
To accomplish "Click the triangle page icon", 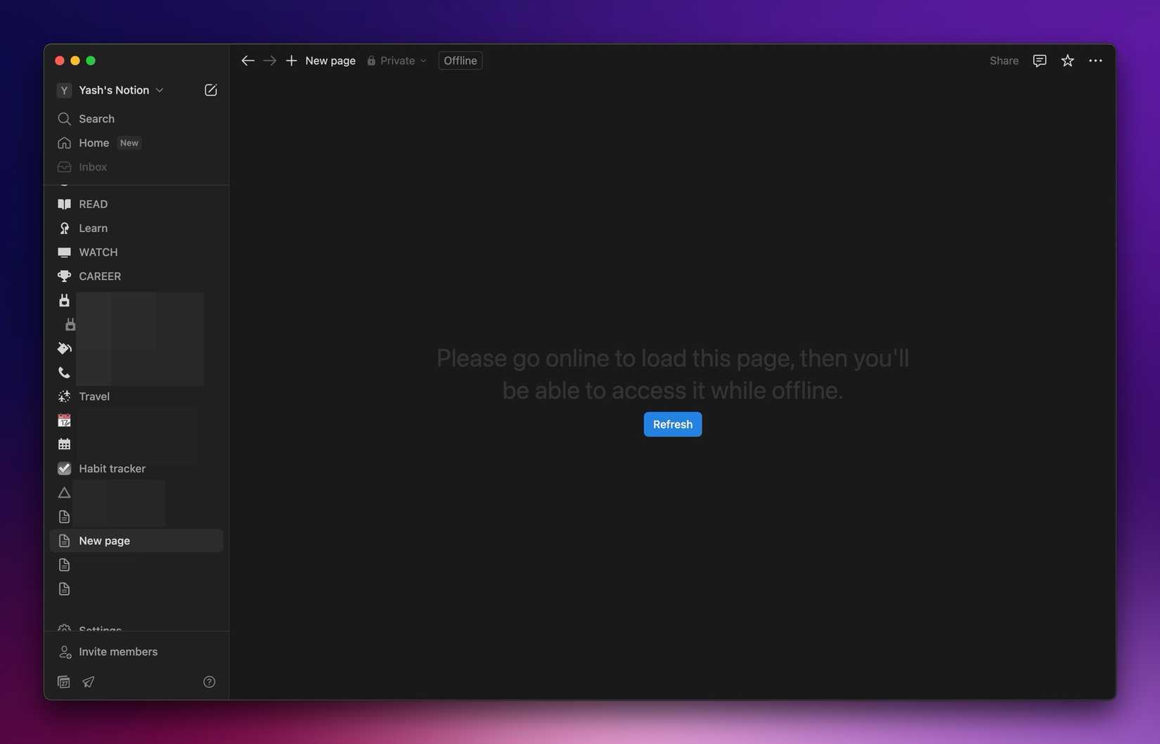I will (x=64, y=492).
